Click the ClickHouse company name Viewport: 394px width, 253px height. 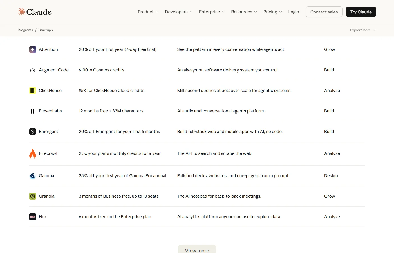point(50,91)
